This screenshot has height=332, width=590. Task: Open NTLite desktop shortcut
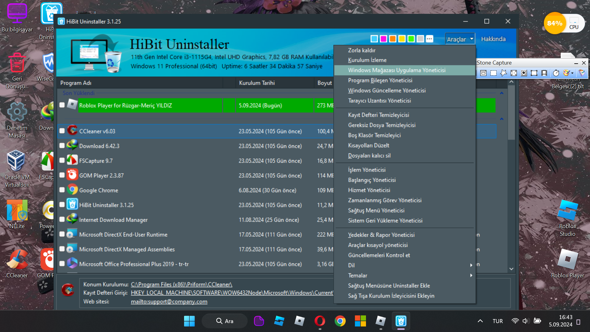[x=17, y=215]
